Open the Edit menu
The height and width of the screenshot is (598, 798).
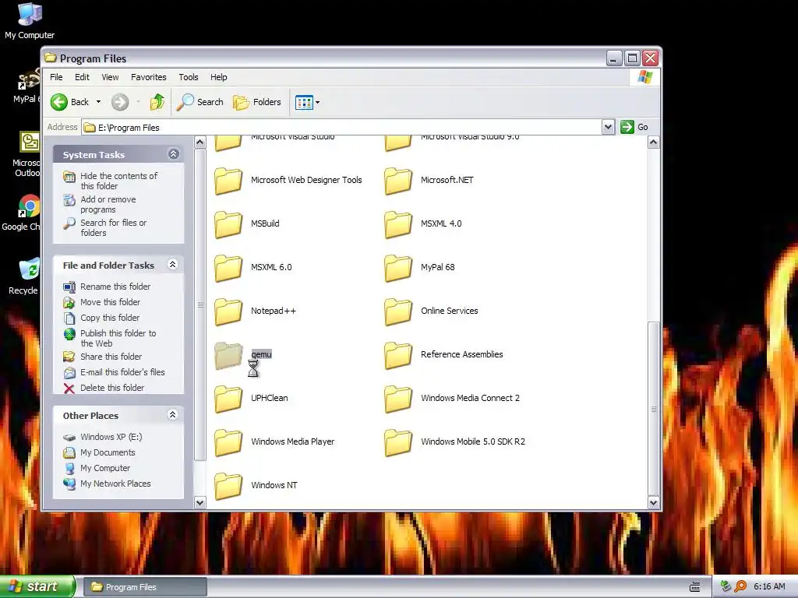click(x=82, y=77)
